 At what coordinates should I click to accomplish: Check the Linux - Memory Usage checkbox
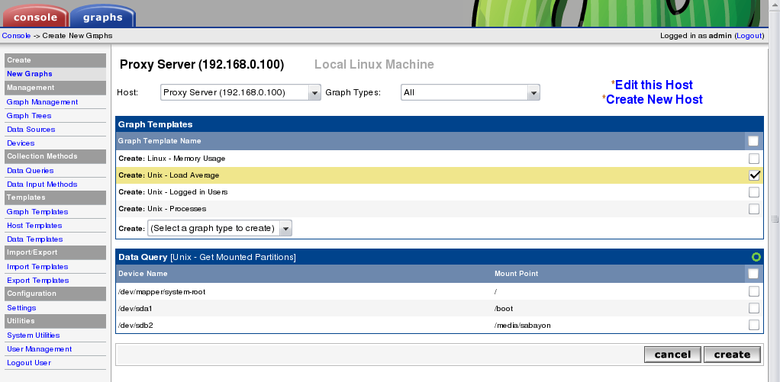(754, 159)
